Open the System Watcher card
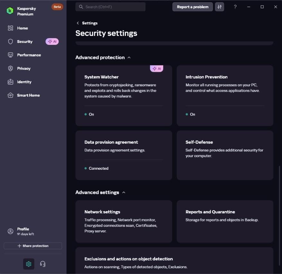 (124, 96)
